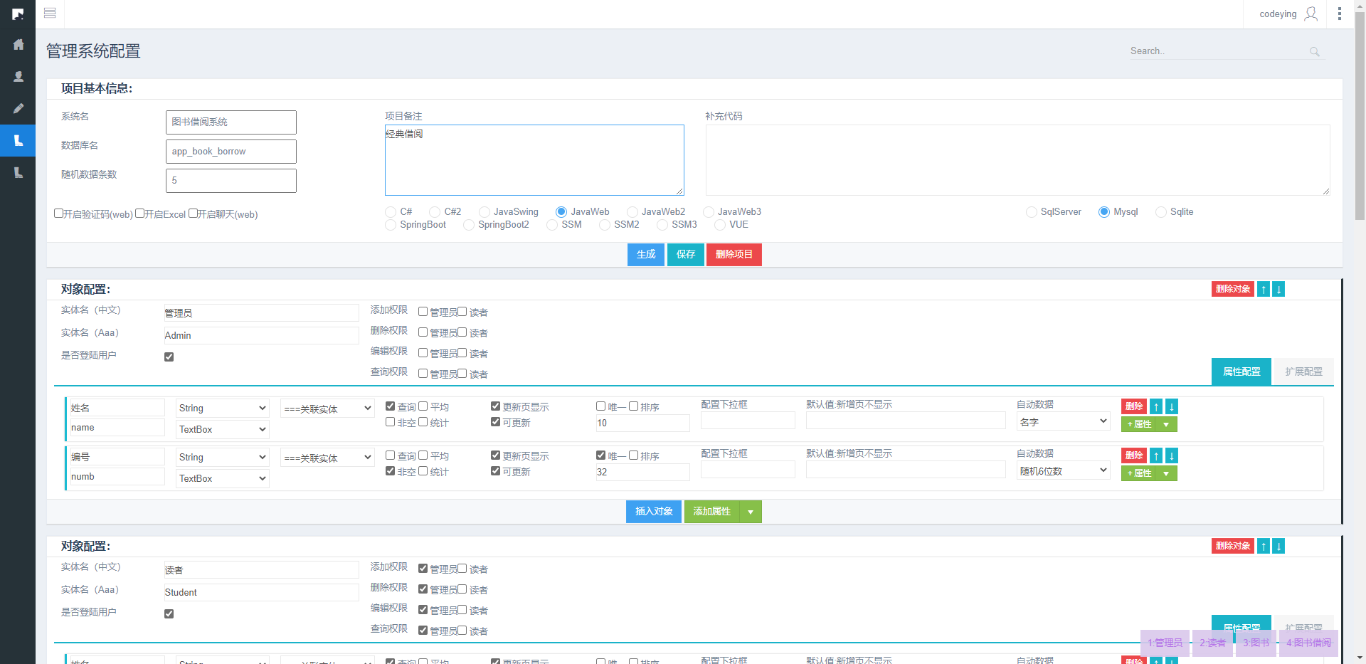This screenshot has width=1366, height=664.
Task: Enable the 开启Excel checkbox
Action: coord(140,214)
